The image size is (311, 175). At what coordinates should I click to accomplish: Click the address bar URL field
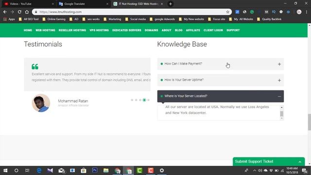click(x=132, y=12)
